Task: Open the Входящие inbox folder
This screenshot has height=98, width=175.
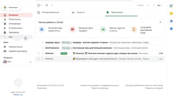Action: [x=16, y=15]
